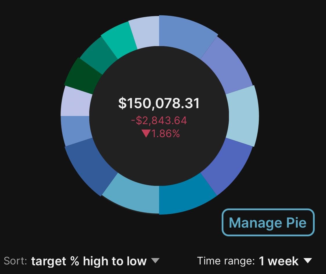This screenshot has width=326, height=274.
Task: Select the '1 week' time range value
Action: tap(278, 261)
